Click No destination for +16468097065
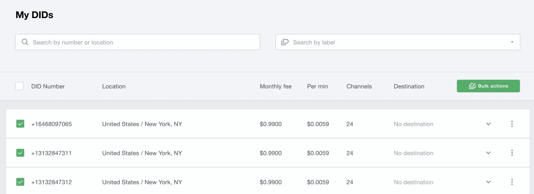The image size is (534, 194). tap(413, 124)
